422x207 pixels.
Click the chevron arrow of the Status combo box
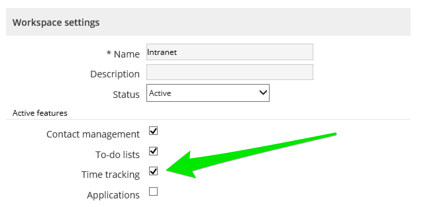pos(263,93)
